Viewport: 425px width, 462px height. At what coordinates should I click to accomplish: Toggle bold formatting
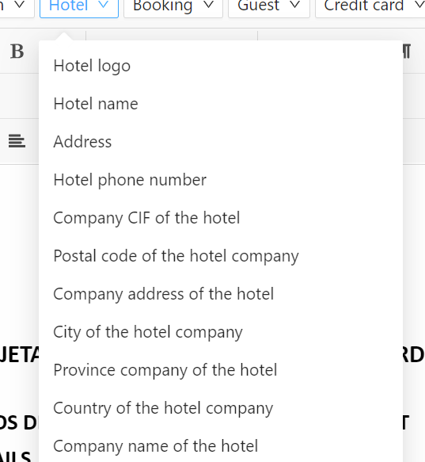pos(17,52)
